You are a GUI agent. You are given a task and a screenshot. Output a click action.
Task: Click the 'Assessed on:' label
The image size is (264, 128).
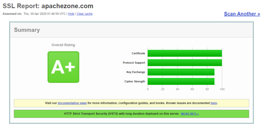point(12,14)
